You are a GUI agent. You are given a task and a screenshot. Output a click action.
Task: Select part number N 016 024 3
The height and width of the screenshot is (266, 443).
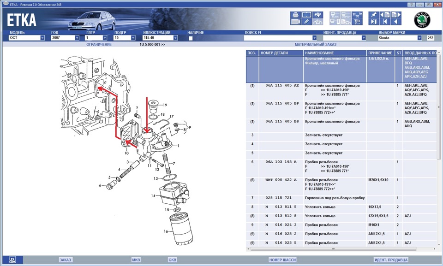point(281,225)
